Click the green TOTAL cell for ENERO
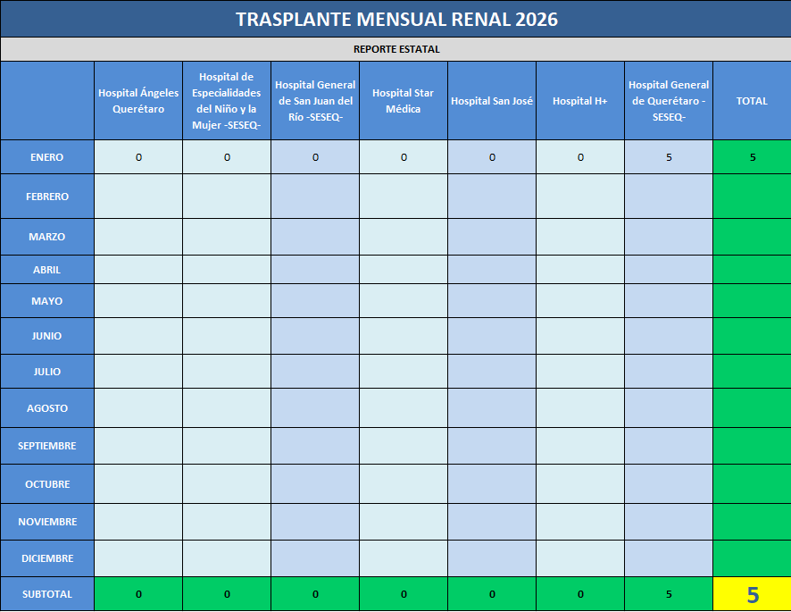 click(x=752, y=157)
